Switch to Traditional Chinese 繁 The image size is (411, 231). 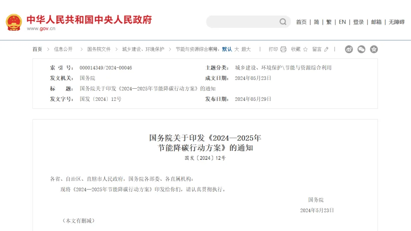coord(329,22)
